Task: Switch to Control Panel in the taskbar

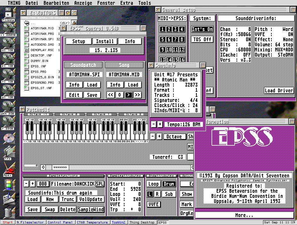Action: (x=60, y=222)
